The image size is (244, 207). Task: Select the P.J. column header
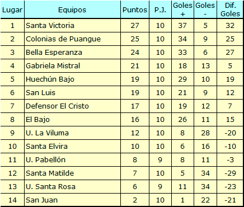click(160, 10)
